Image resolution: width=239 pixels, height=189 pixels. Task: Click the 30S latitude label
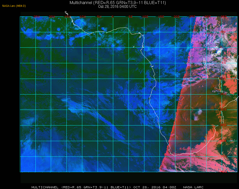(x=223, y=141)
